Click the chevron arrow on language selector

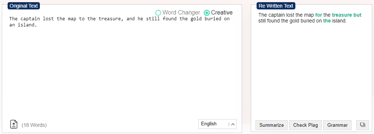(x=233, y=124)
